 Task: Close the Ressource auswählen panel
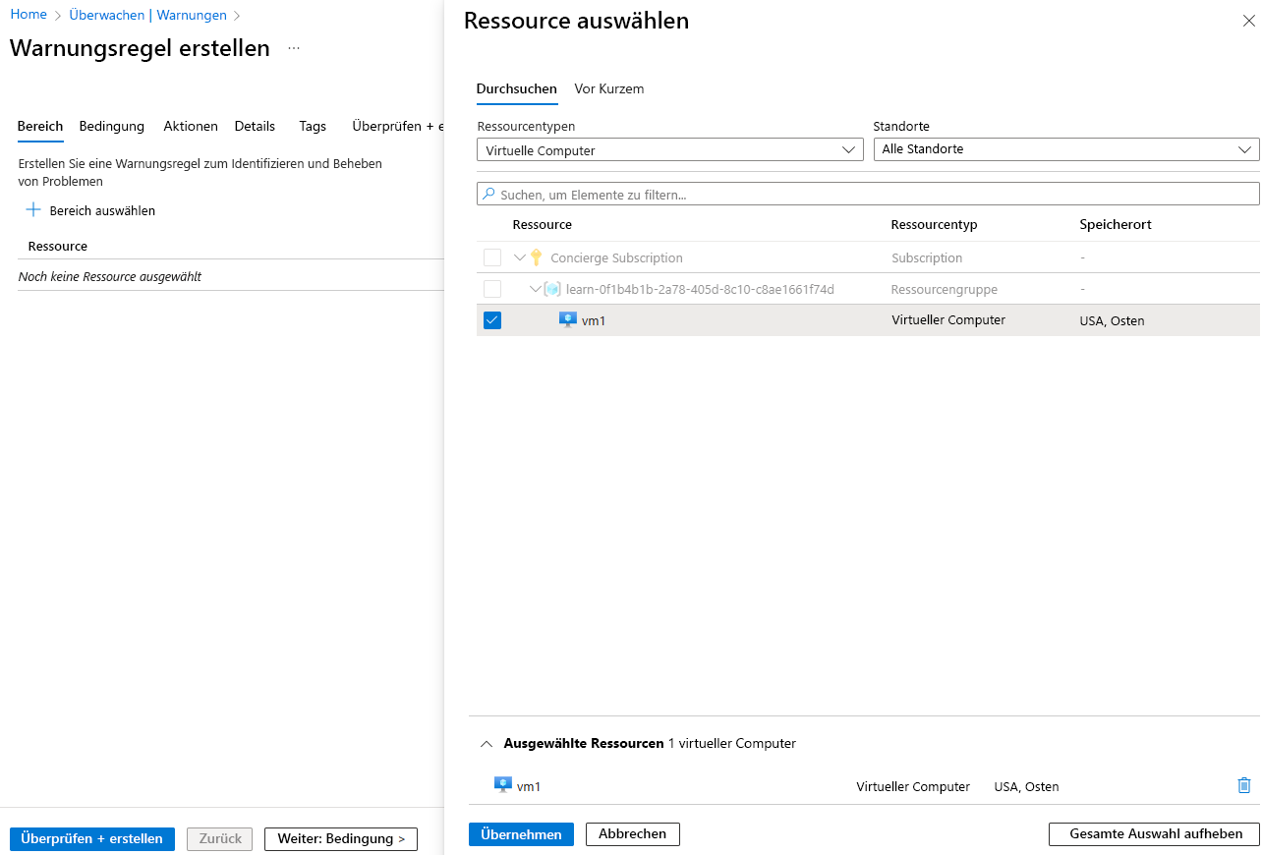click(x=1248, y=21)
